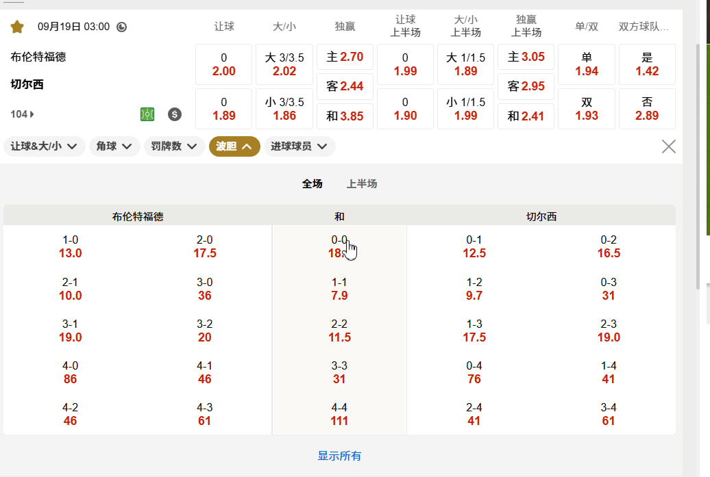Select correct score 3-1 at 19.0
This screenshot has height=477, width=710.
coord(70,331)
